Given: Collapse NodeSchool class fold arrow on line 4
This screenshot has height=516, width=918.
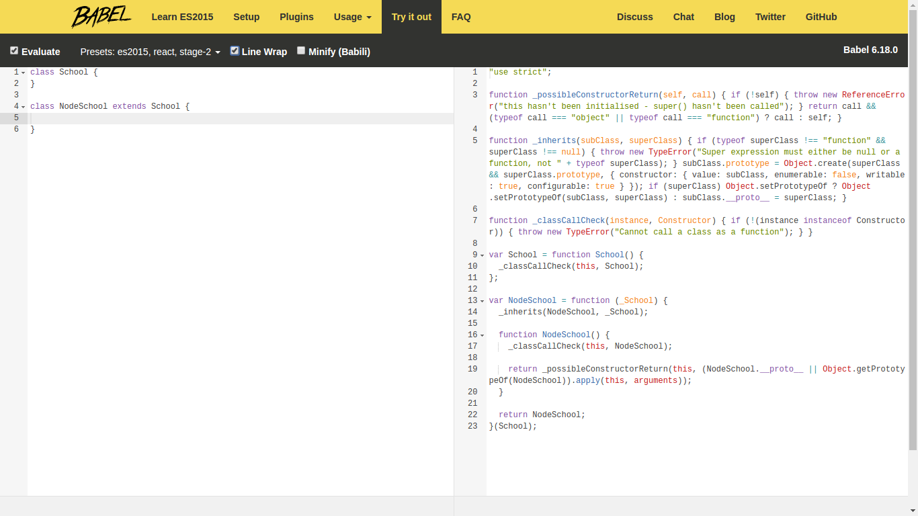Looking at the screenshot, I should [x=24, y=107].
